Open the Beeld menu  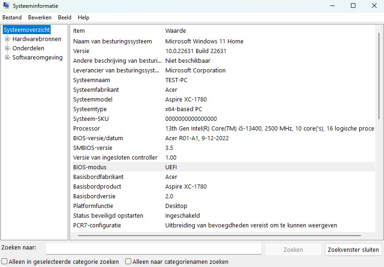coord(64,18)
